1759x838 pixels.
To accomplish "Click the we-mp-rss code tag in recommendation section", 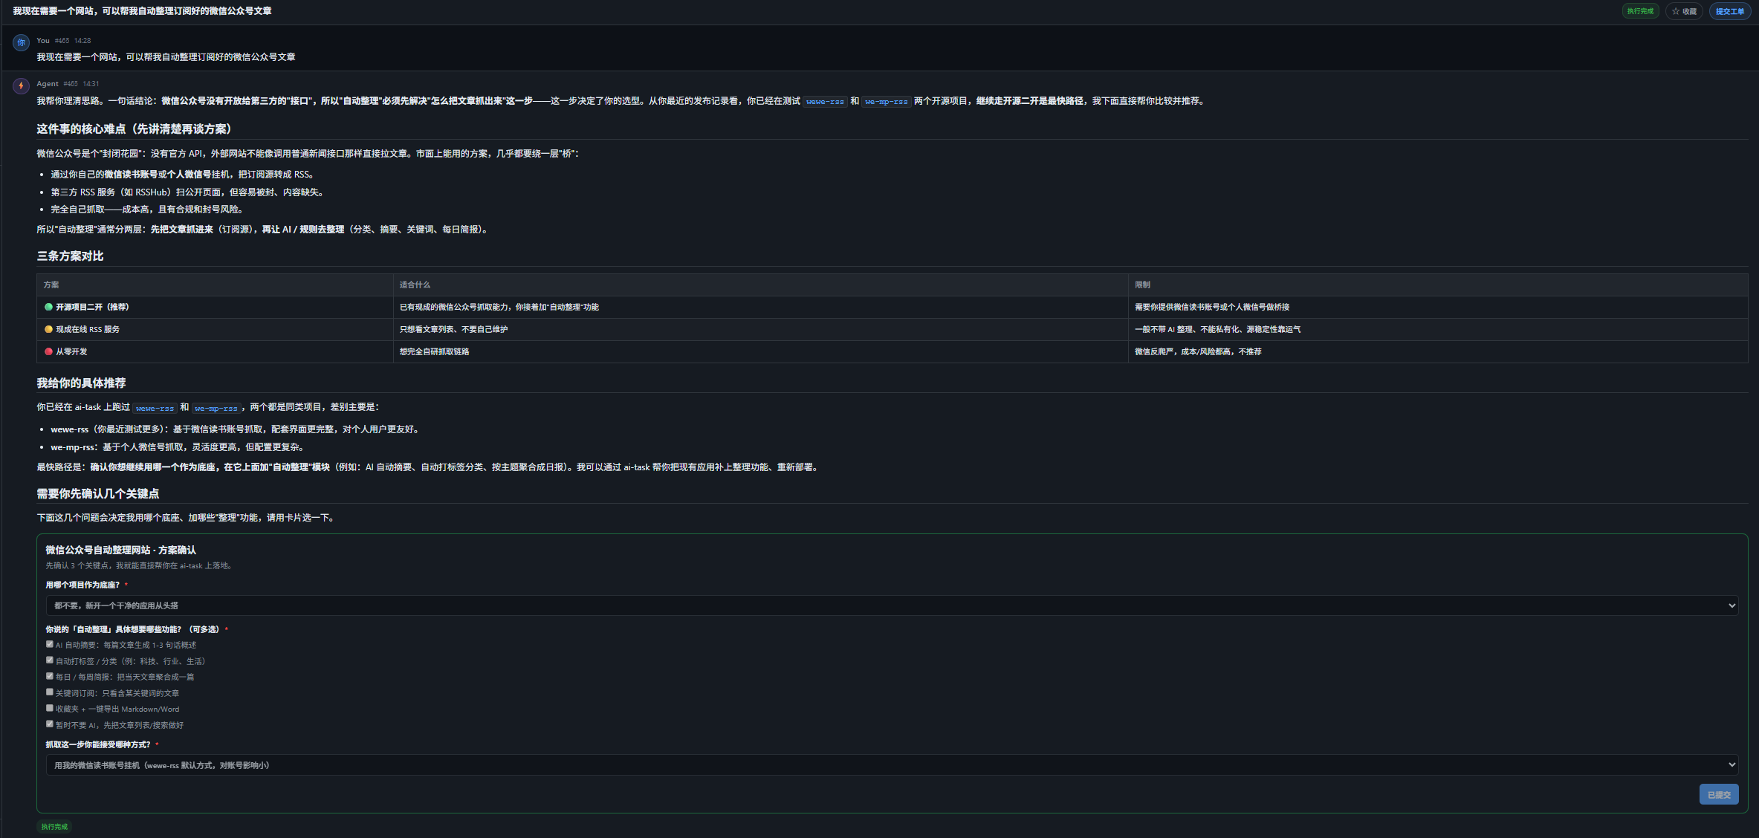I will (x=216, y=408).
